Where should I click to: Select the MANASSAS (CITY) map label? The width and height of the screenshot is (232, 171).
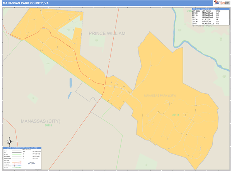pyautogui.click(x=41, y=121)
